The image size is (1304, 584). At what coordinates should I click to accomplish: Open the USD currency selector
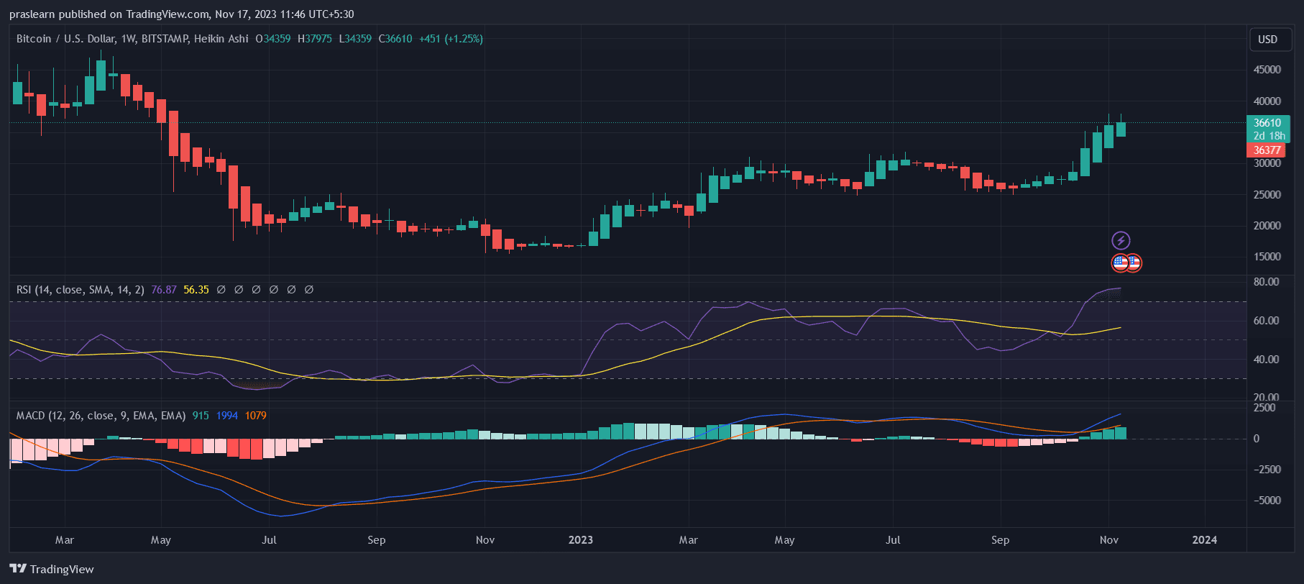[x=1267, y=40]
